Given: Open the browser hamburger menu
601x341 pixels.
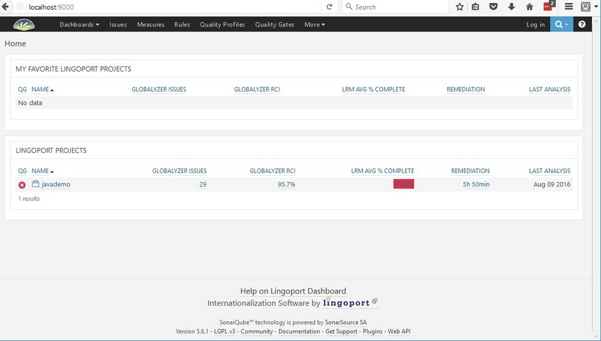Looking at the screenshot, I should (569, 7).
